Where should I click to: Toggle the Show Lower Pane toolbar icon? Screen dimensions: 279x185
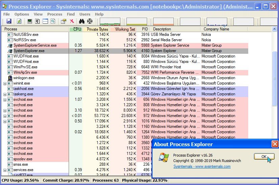(x=45, y=21)
